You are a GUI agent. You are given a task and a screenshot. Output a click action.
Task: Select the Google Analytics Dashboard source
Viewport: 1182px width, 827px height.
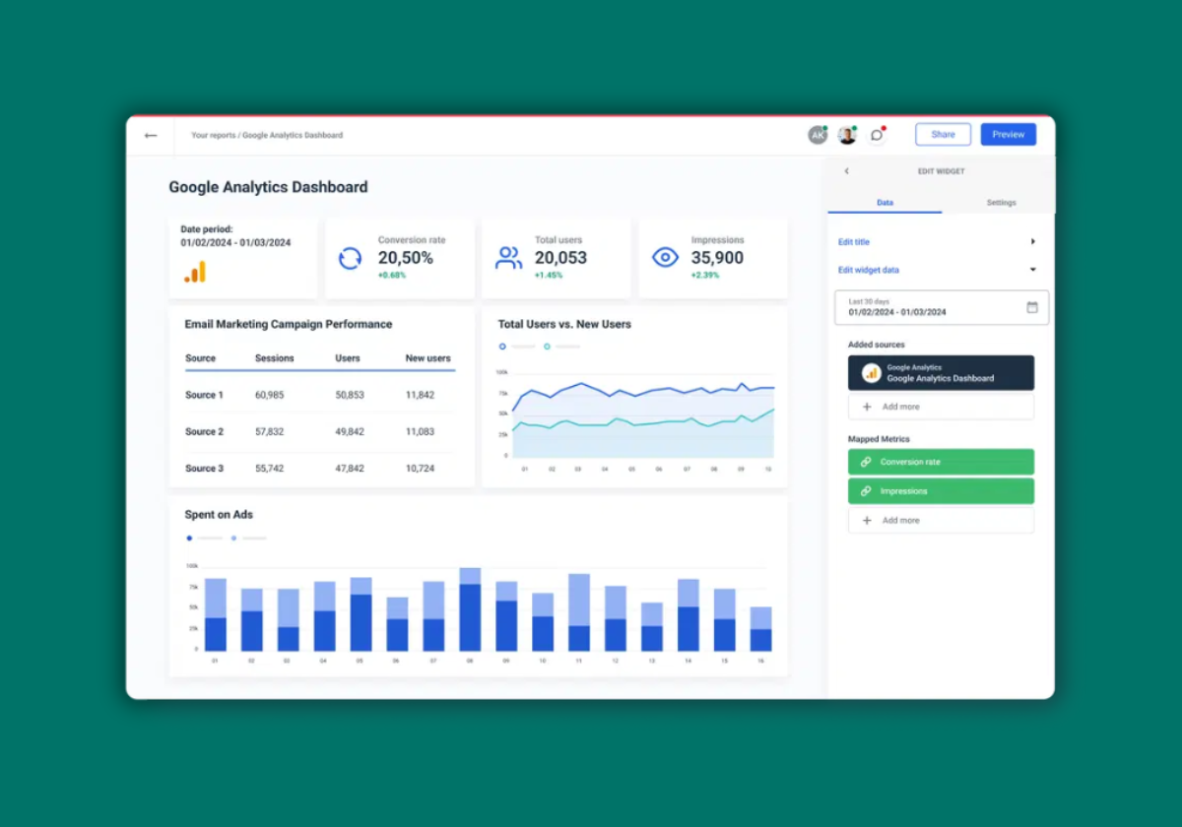click(x=941, y=373)
